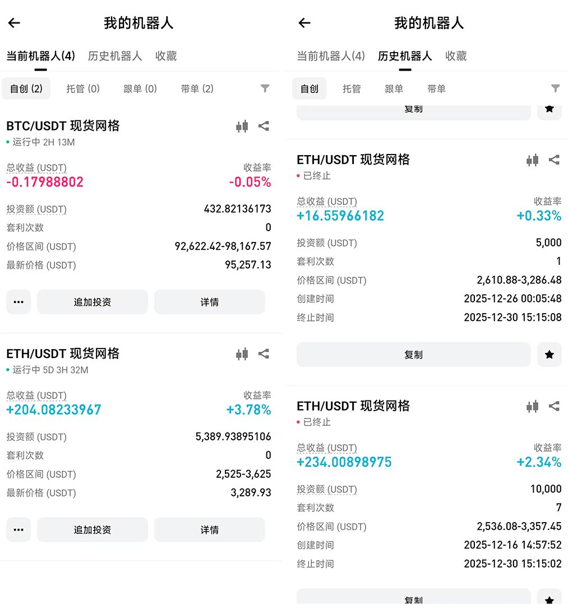Open 详情 for the running ETH/USDT bot
This screenshot has width=568, height=605.
coord(209,529)
